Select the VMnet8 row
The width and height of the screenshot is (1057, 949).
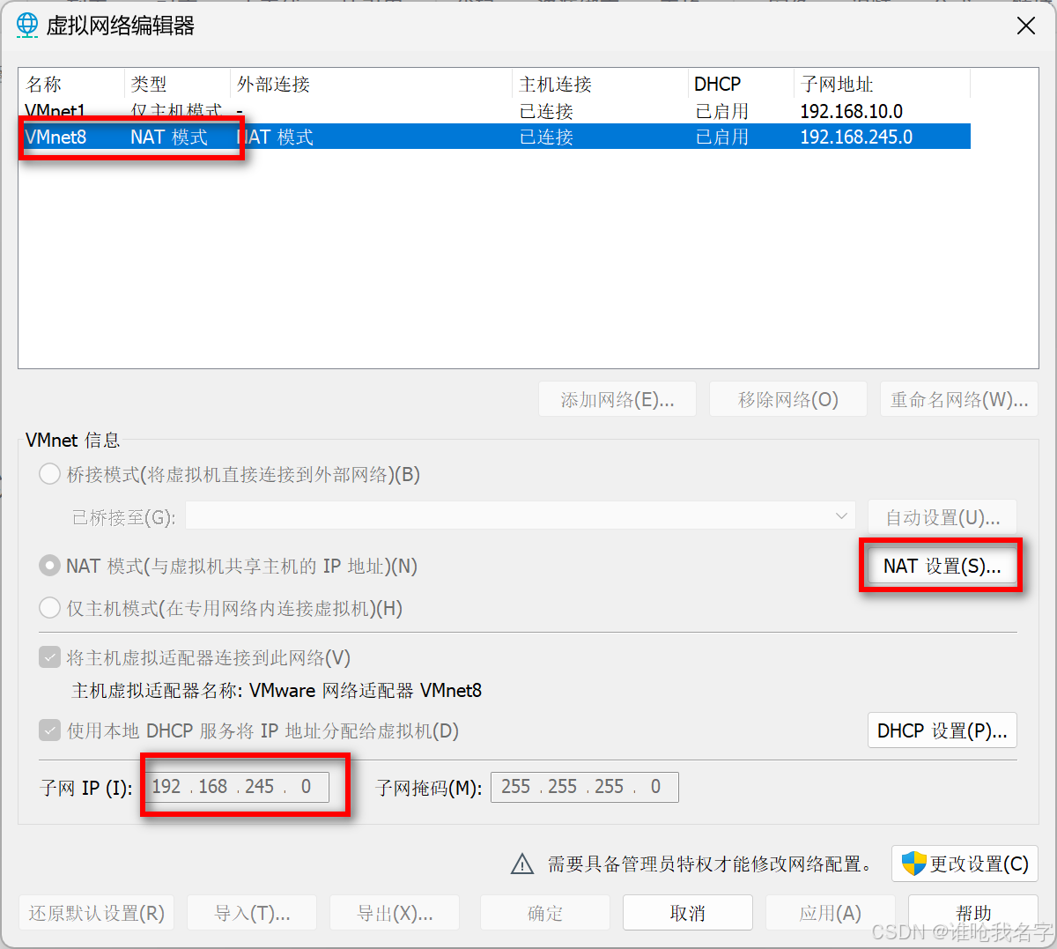[x=494, y=137]
